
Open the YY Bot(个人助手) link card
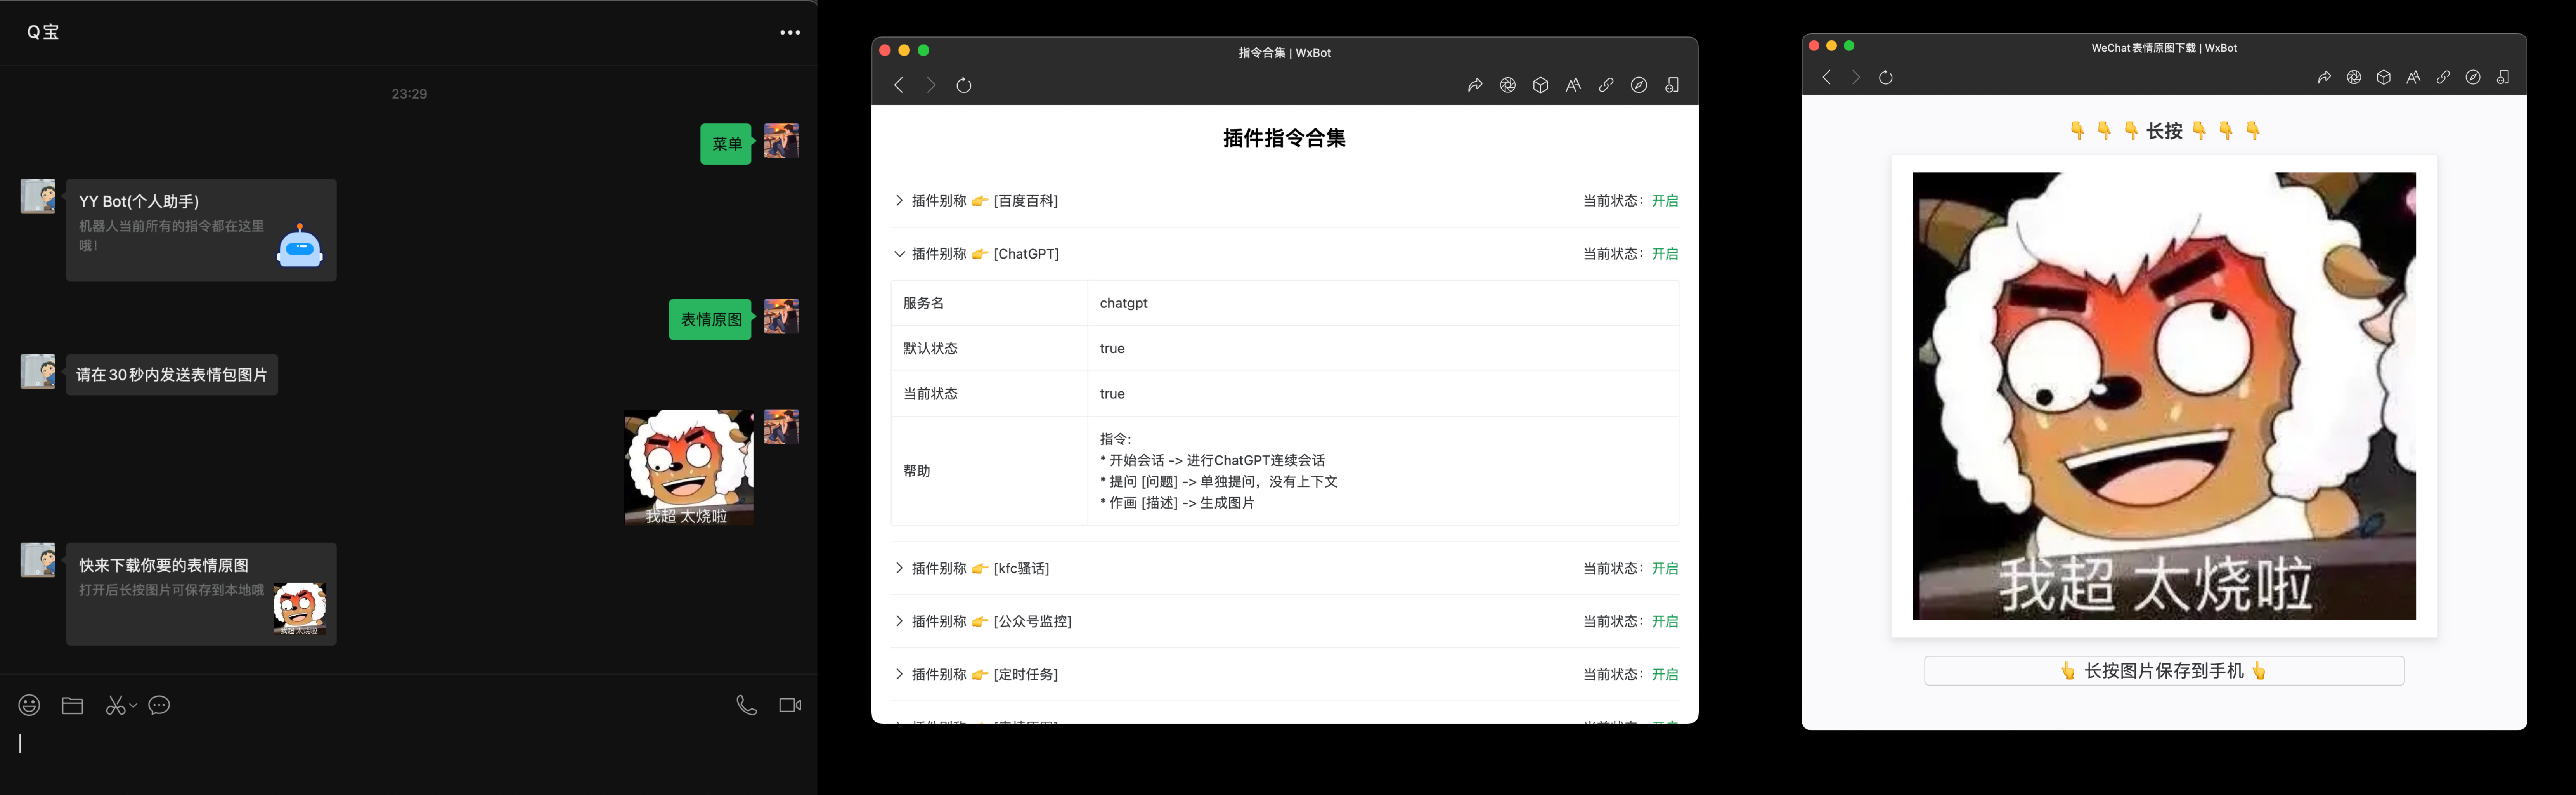click(201, 230)
